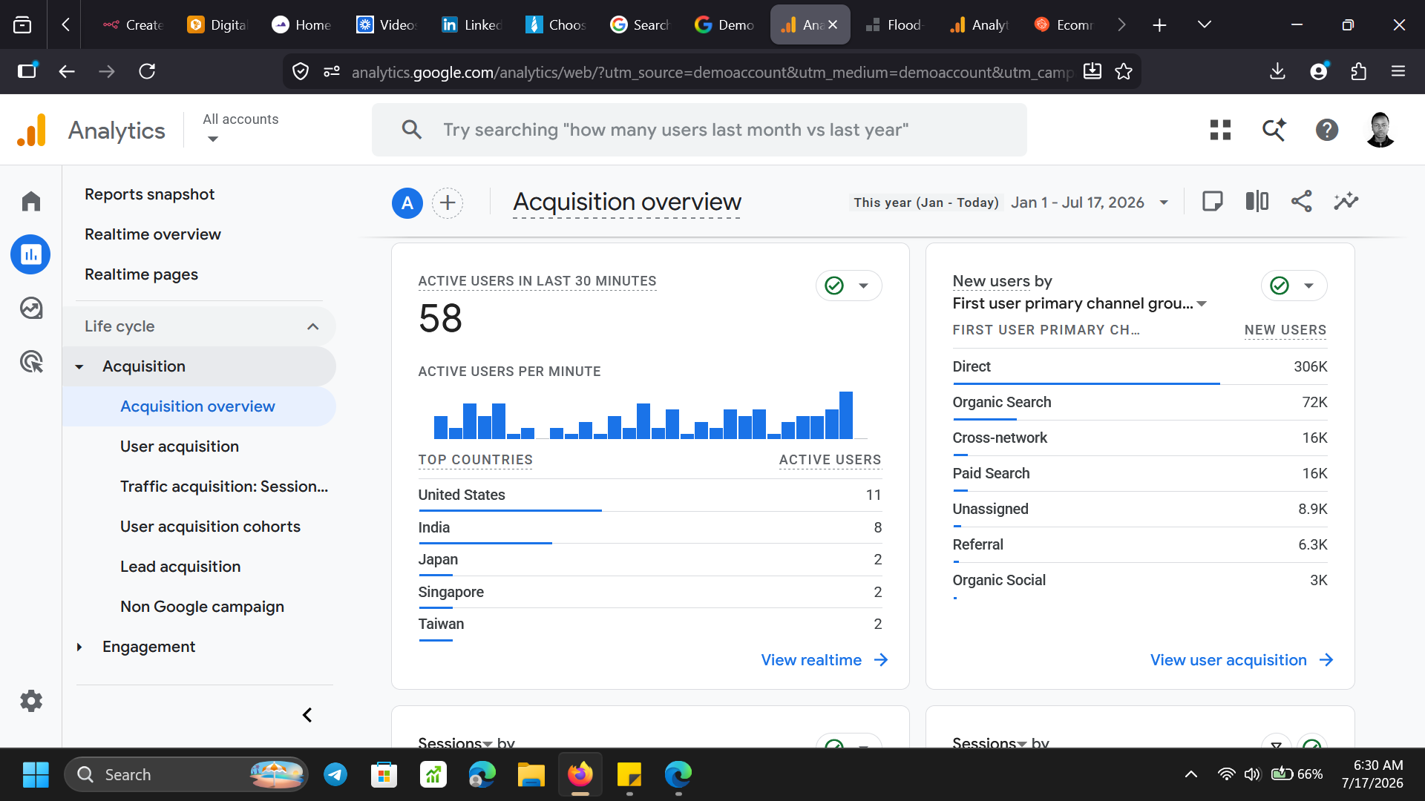Screen dimensions: 1425x801
Task: Switch to the Linked browser tab
Action: pos(472,24)
